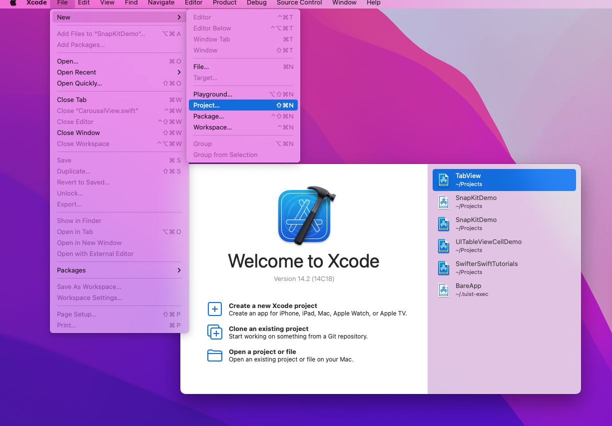612x426 pixels.
Task: Click the SwifterSwiftTutorials project file icon
Action: [444, 267]
